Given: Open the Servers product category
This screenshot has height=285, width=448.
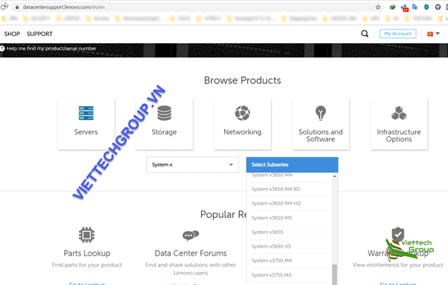Looking at the screenshot, I should pos(86,124).
